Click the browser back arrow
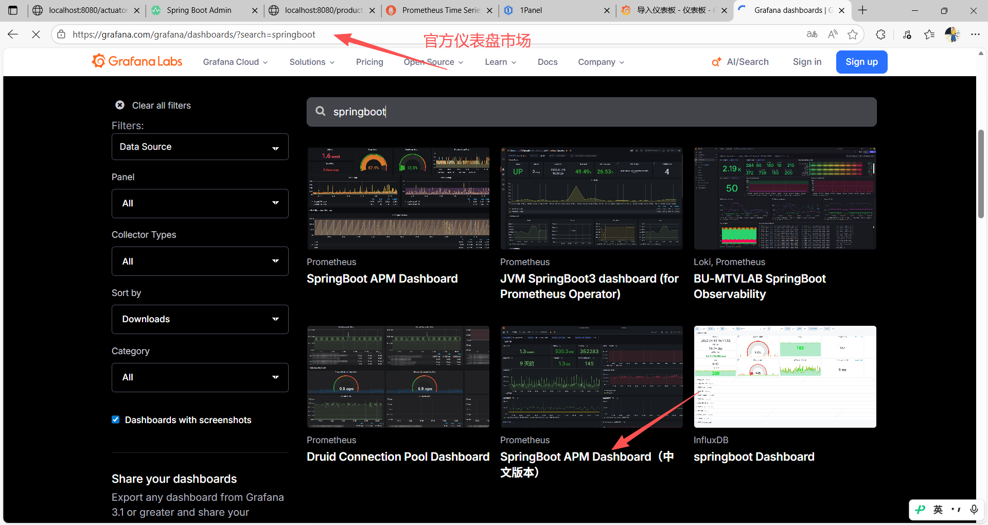This screenshot has height=525, width=988. 13,34
